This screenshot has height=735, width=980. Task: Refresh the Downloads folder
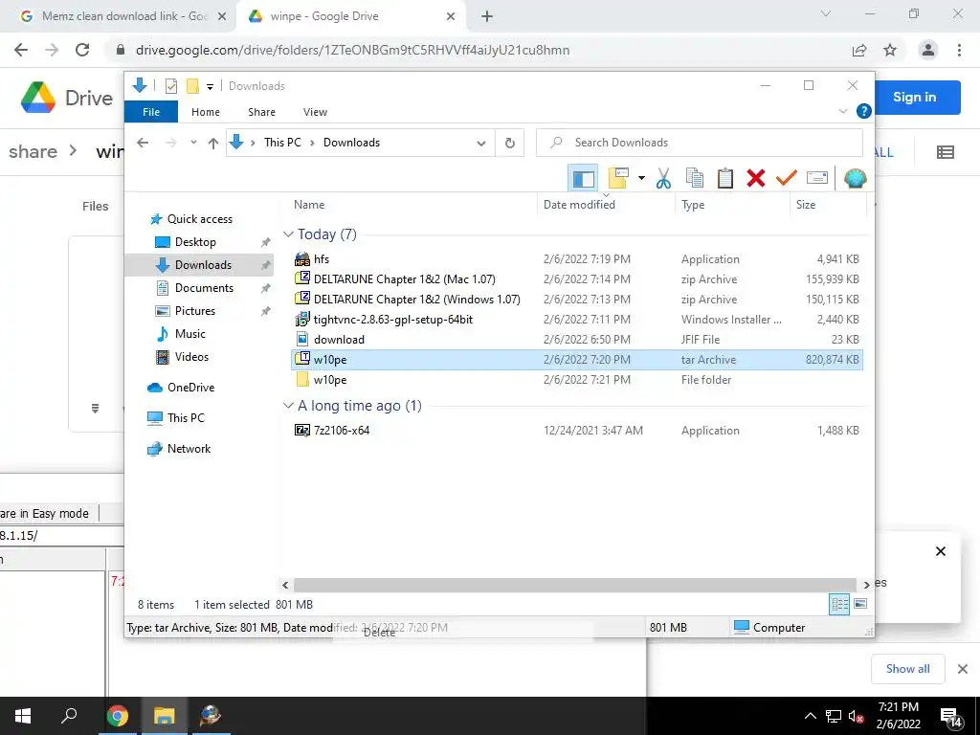(509, 144)
